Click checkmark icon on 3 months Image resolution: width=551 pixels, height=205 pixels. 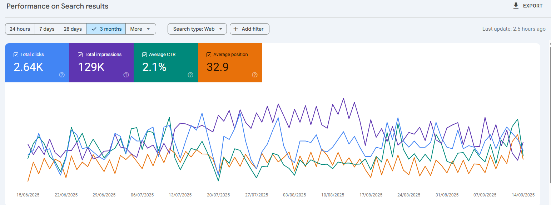coord(94,29)
